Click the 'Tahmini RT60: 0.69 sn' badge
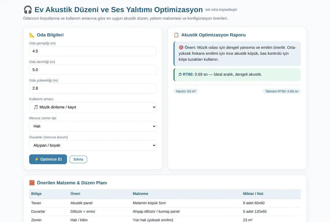 [x=282, y=91]
